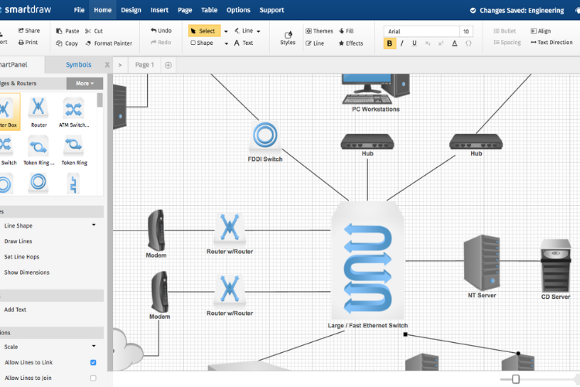Click Show Dimensions
Screen dimensions: 580x387
(26, 272)
